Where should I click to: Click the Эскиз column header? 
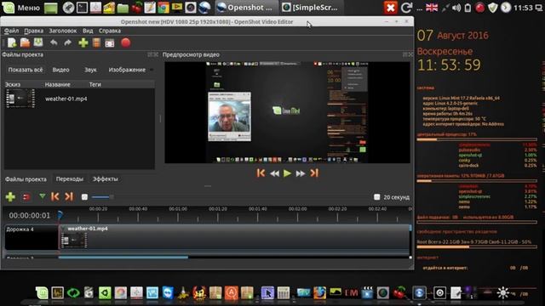click(13, 84)
